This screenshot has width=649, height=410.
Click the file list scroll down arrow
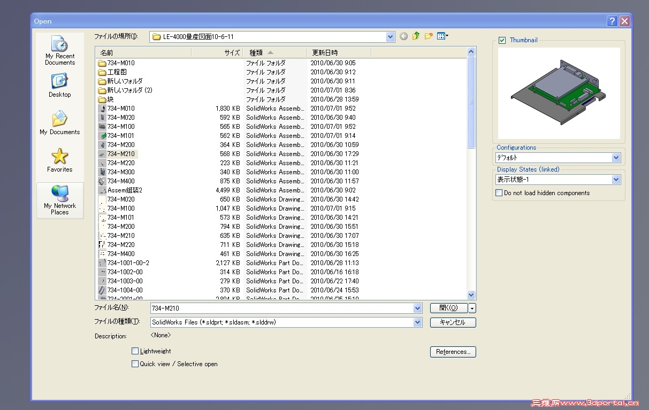471,295
